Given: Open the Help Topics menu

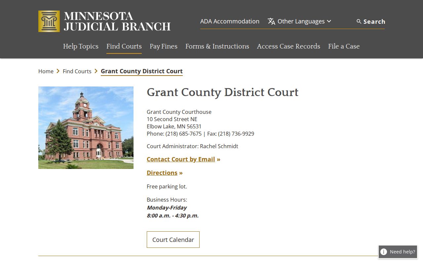Looking at the screenshot, I should point(81,46).
